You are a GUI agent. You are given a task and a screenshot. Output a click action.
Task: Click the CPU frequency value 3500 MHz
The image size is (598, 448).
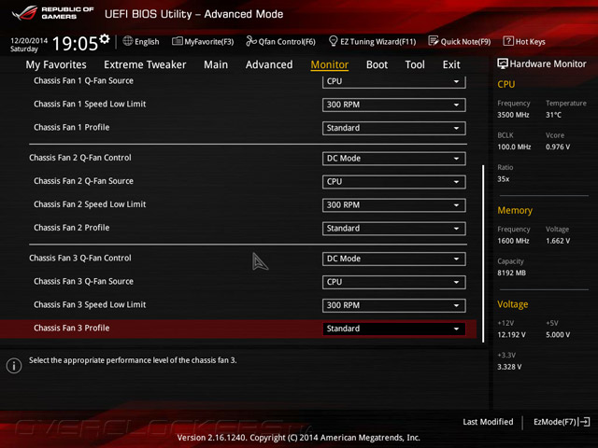pyautogui.click(x=513, y=115)
